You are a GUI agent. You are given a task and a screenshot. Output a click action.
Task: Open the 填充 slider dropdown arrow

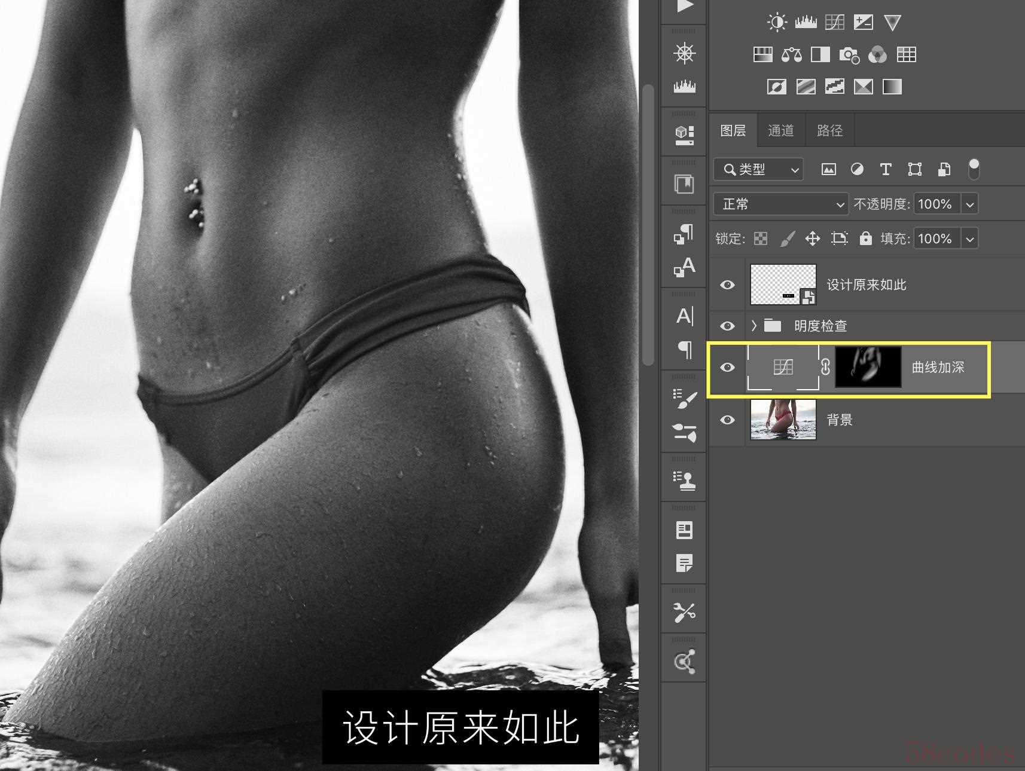point(970,239)
